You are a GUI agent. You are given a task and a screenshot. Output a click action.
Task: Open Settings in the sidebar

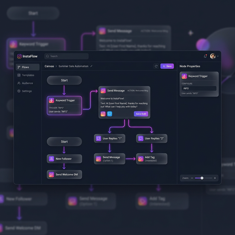pyautogui.click(x=26, y=91)
